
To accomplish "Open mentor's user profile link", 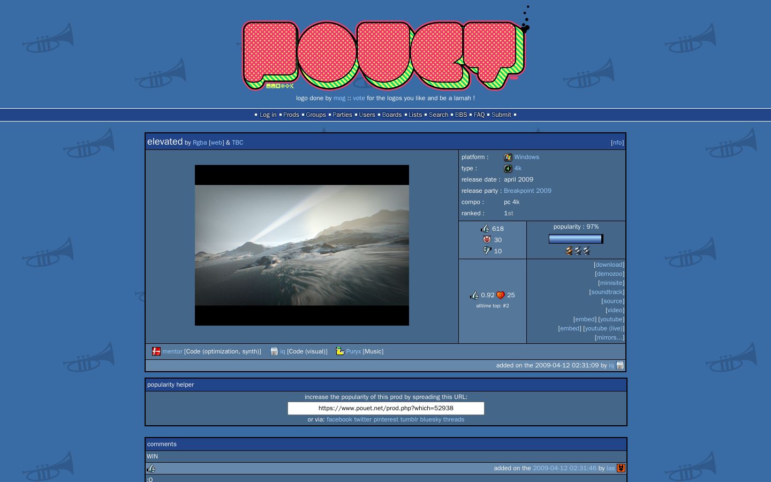I will tap(172, 351).
